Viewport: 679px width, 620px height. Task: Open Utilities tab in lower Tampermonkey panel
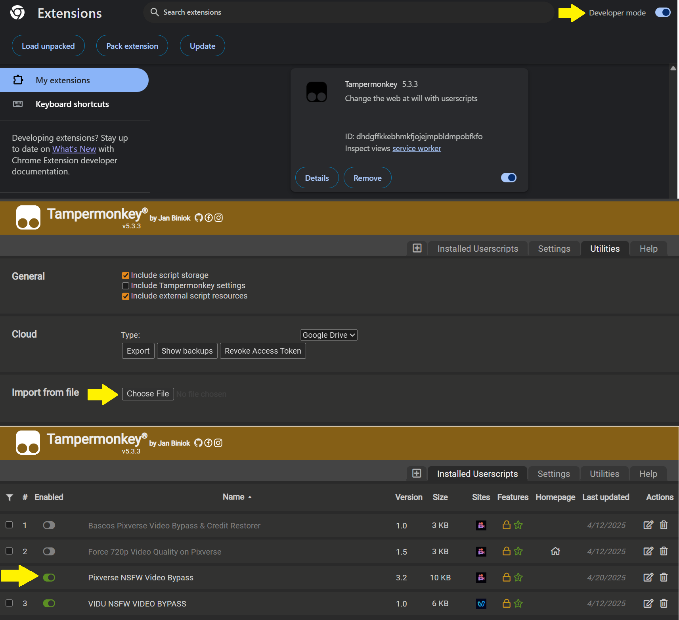604,474
